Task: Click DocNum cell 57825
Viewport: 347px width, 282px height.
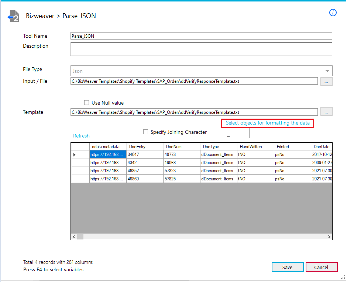Action: pos(182,179)
